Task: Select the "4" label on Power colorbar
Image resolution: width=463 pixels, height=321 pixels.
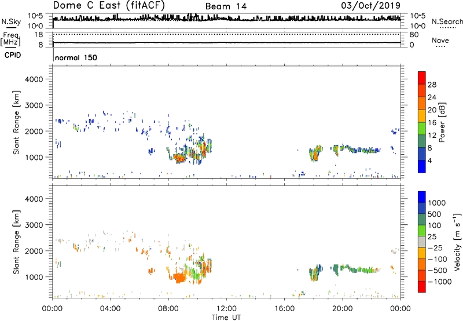Action: 430,160
